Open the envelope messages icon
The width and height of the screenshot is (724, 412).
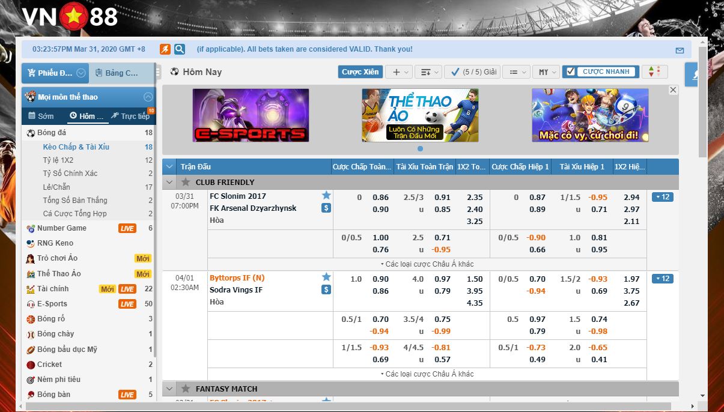(680, 50)
